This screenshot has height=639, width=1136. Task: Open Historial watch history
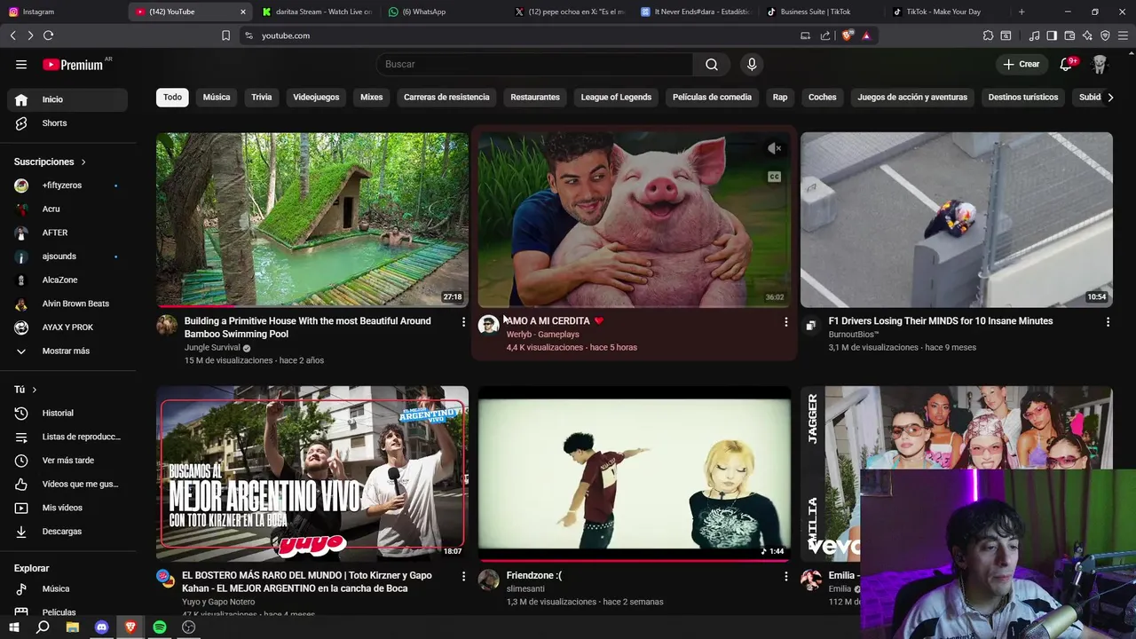(67, 414)
